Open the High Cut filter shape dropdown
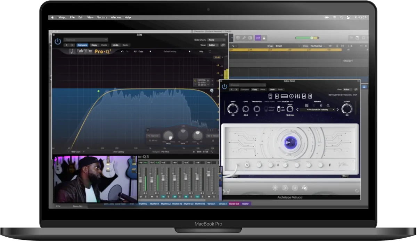Screen dimensions: 417x247 pos(153,136)
